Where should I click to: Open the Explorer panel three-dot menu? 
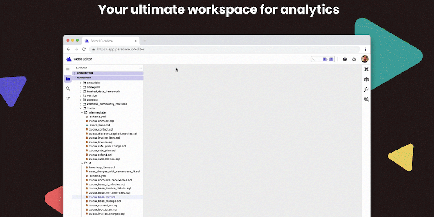coord(140,68)
